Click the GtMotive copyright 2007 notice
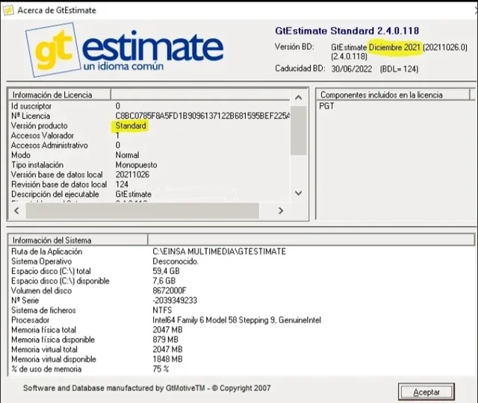478x403 pixels. [147, 388]
